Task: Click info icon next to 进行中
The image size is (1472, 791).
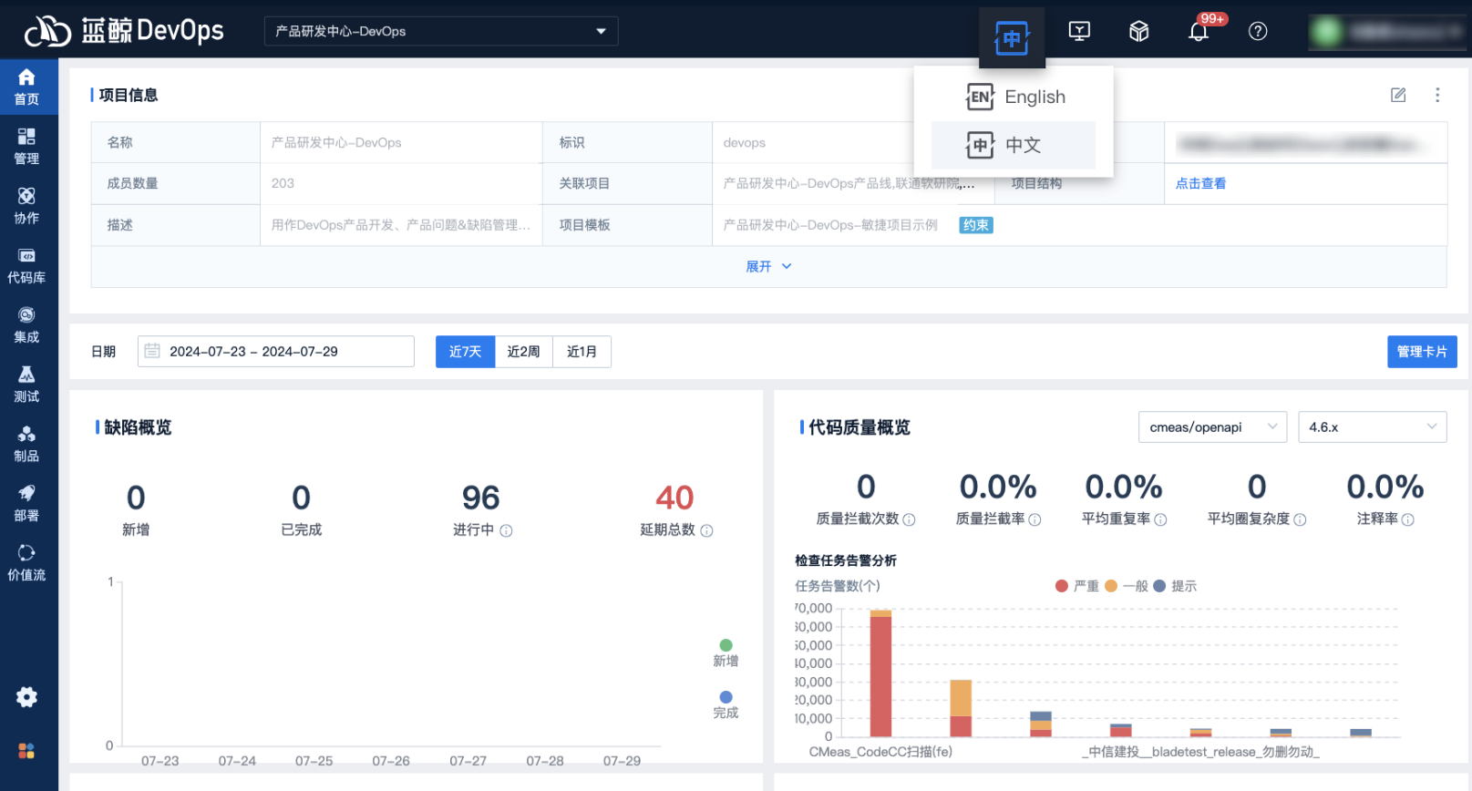Action: click(506, 530)
